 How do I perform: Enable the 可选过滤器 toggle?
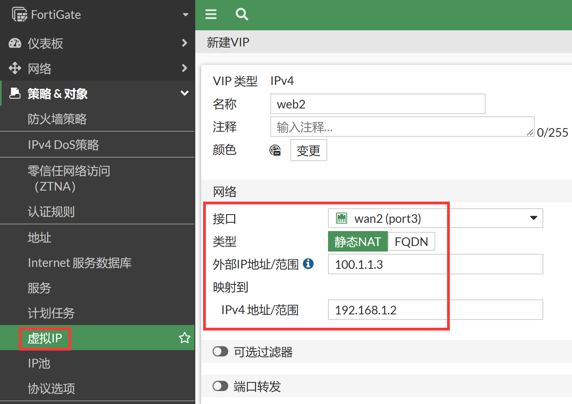220,351
